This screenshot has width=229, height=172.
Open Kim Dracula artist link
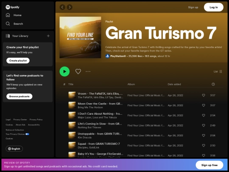pyautogui.click(x=84, y=138)
